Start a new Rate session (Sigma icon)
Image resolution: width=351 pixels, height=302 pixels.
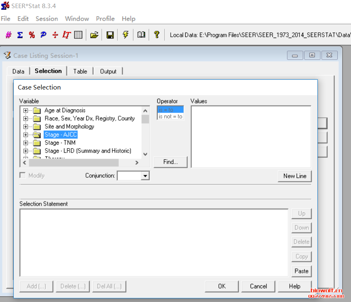tap(20, 35)
